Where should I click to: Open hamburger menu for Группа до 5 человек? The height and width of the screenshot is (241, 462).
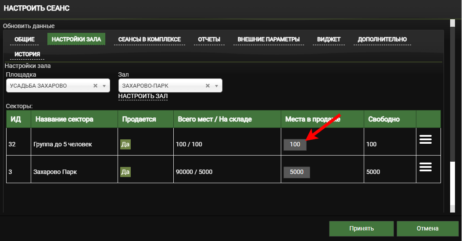click(x=426, y=139)
